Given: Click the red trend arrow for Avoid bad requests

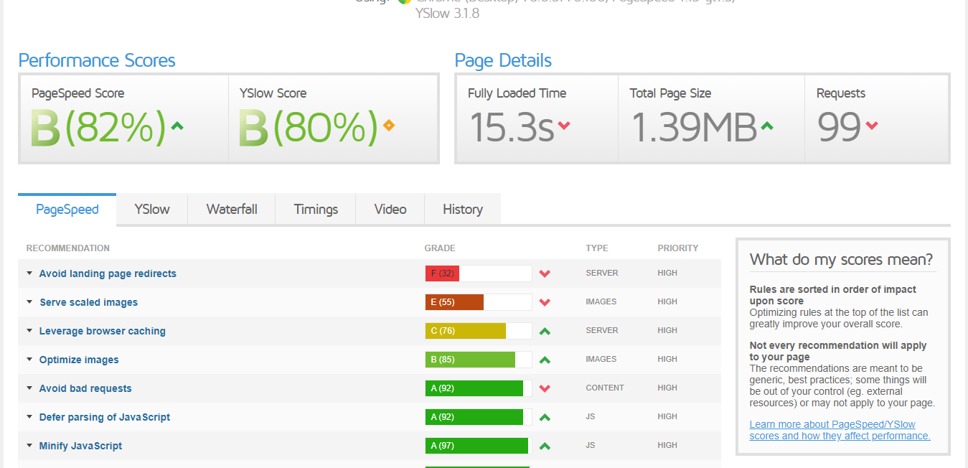Looking at the screenshot, I should 545,388.
